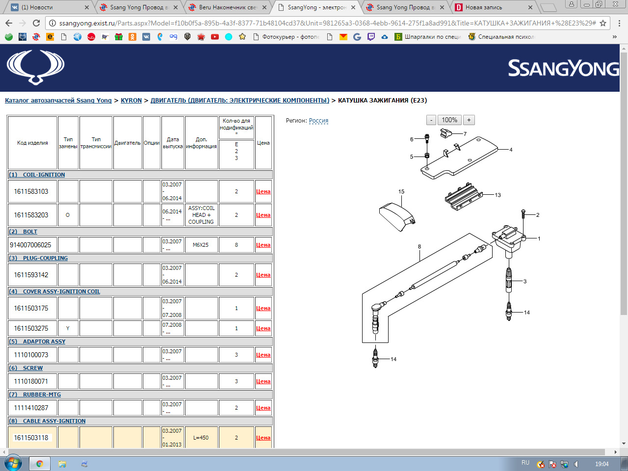This screenshot has height=471, width=628.
Task: Bookmark this page with the star icon
Action: point(603,23)
